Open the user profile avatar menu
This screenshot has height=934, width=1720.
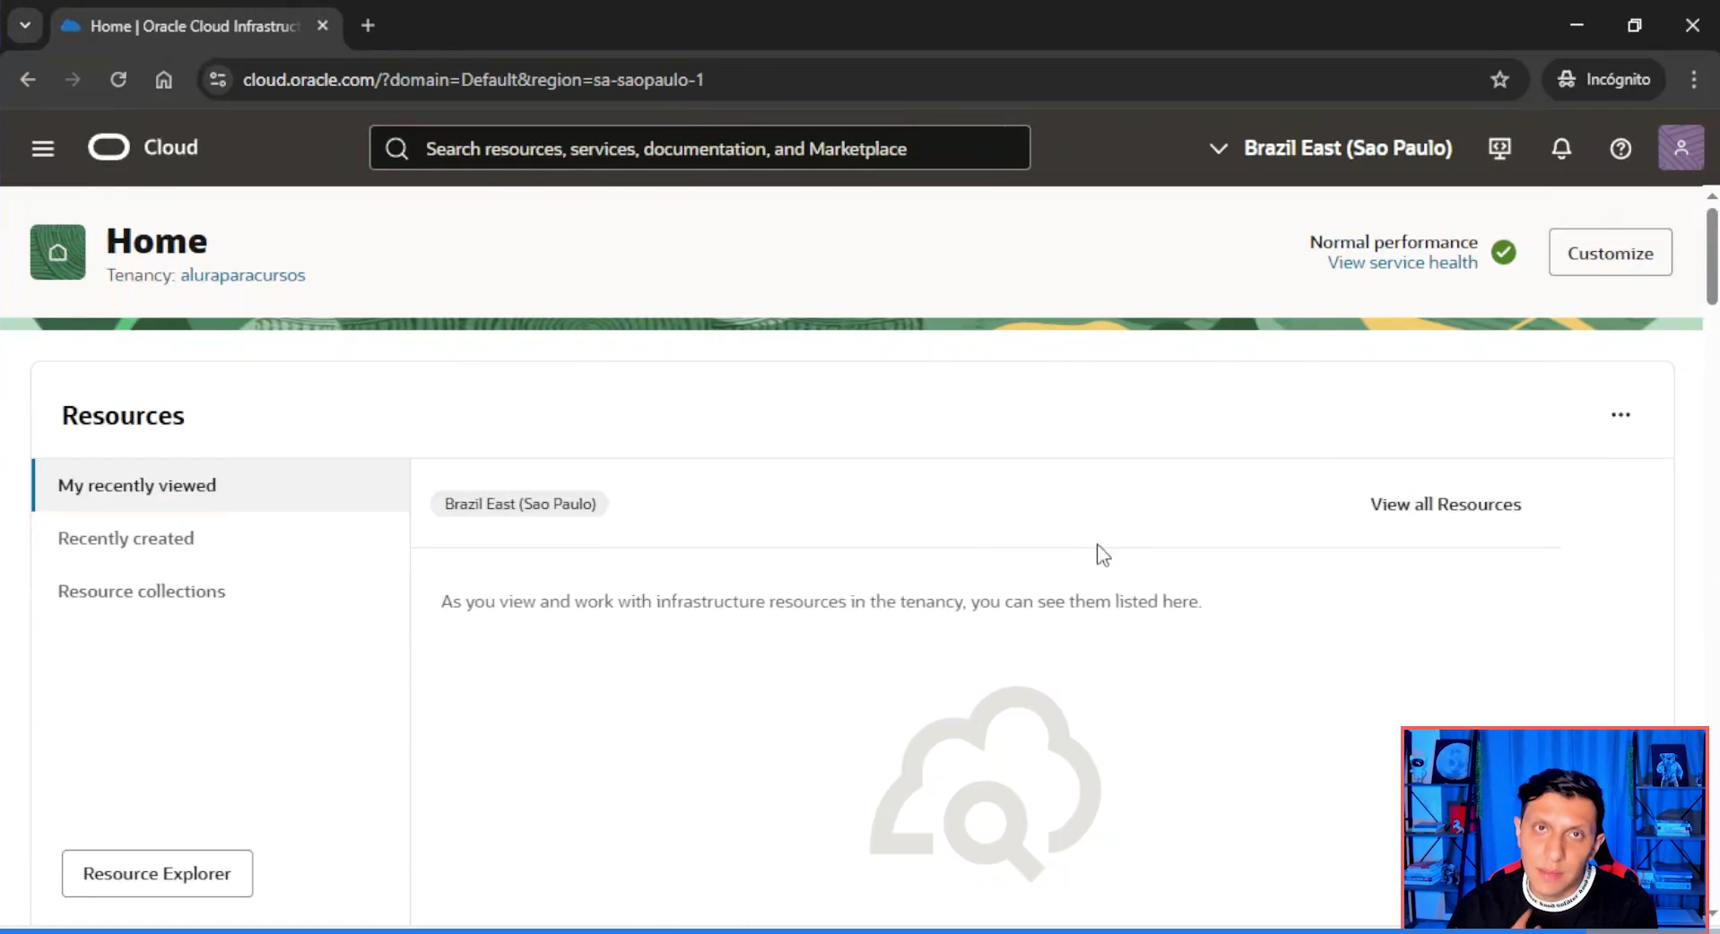[x=1681, y=148]
